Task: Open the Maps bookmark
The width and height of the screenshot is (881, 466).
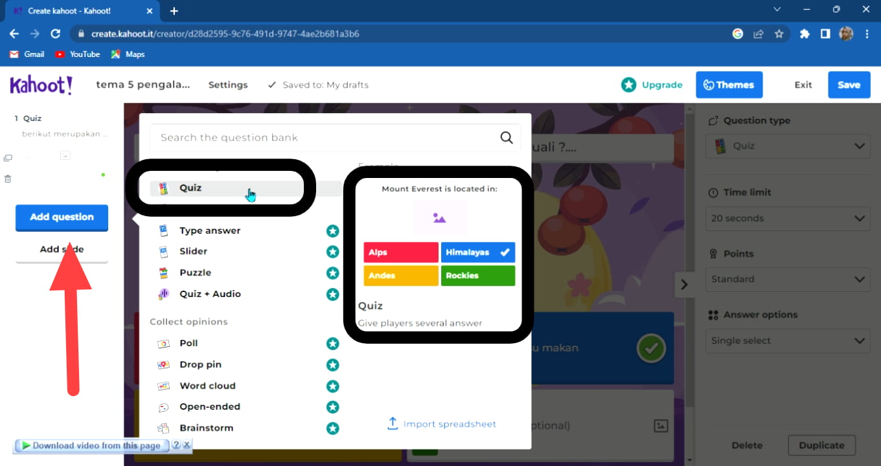Action: pyautogui.click(x=128, y=54)
